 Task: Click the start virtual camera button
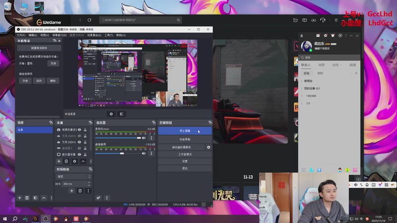coord(181,147)
